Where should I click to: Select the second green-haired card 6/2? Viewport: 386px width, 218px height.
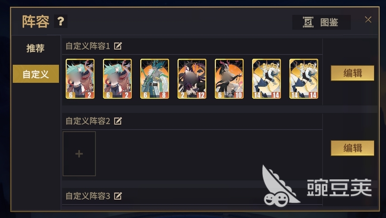[x=117, y=79]
